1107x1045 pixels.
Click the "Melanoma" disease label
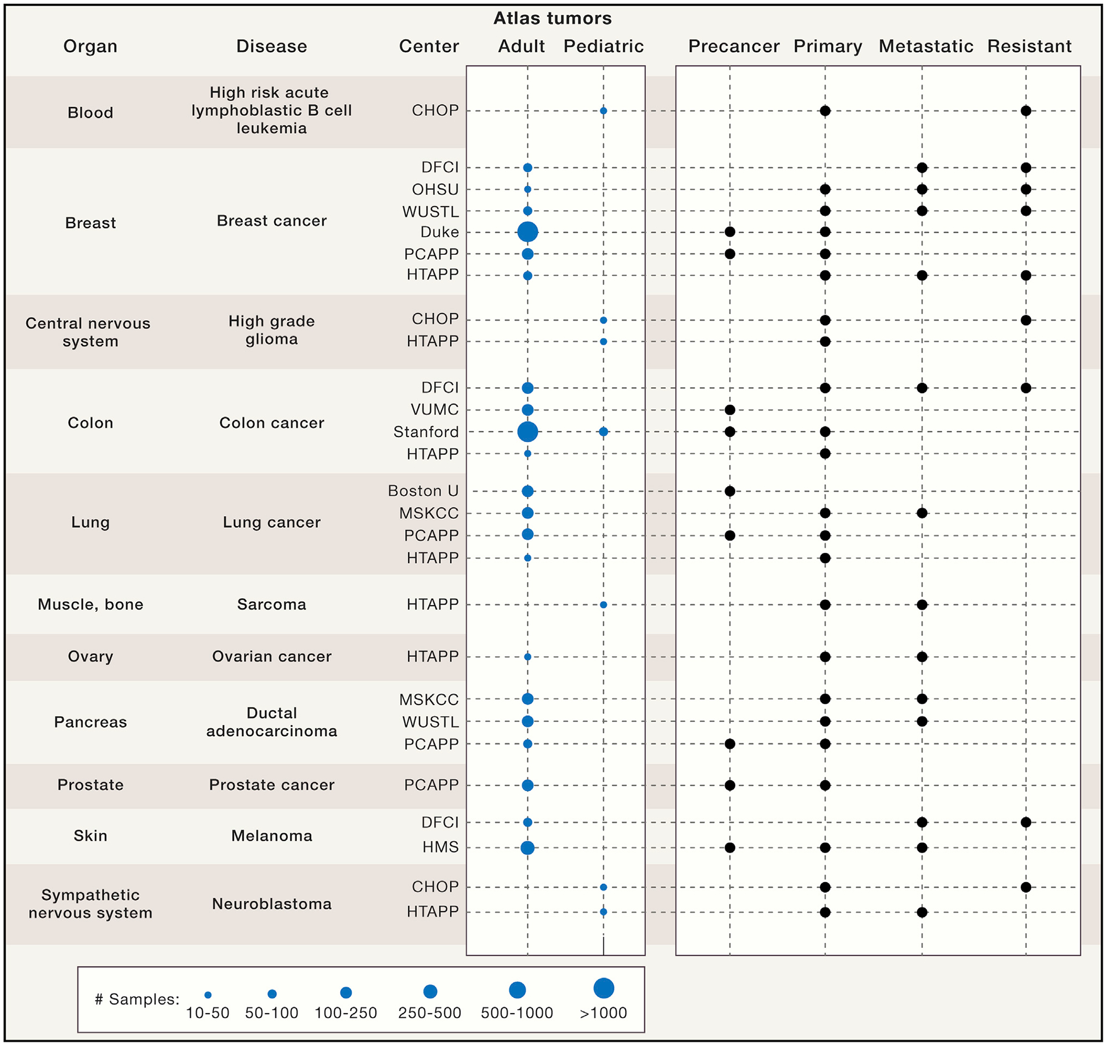pyautogui.click(x=271, y=836)
